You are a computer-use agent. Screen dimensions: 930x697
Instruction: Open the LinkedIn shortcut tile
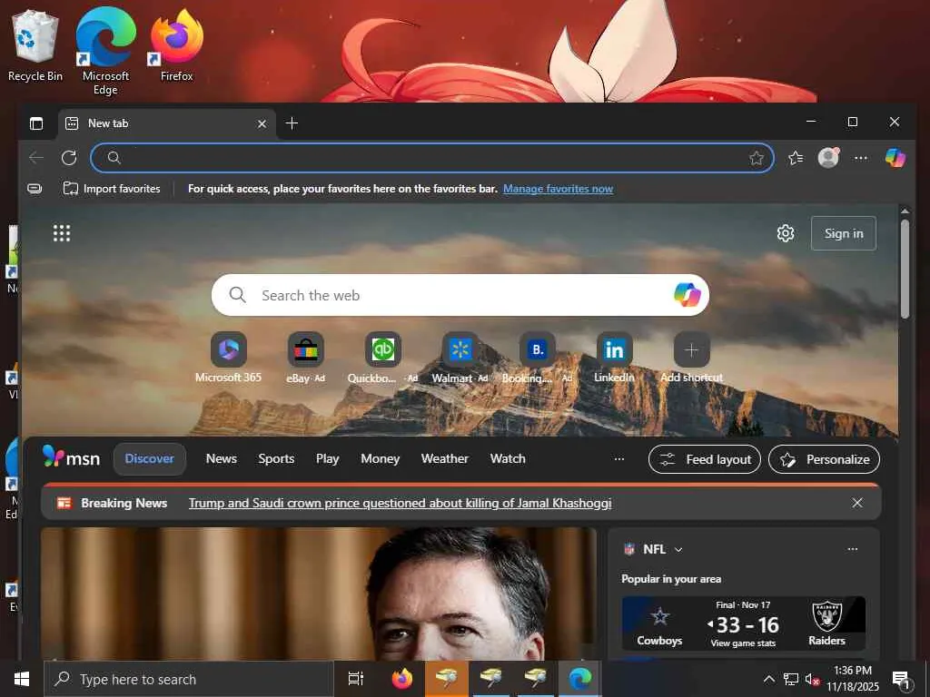615,358
